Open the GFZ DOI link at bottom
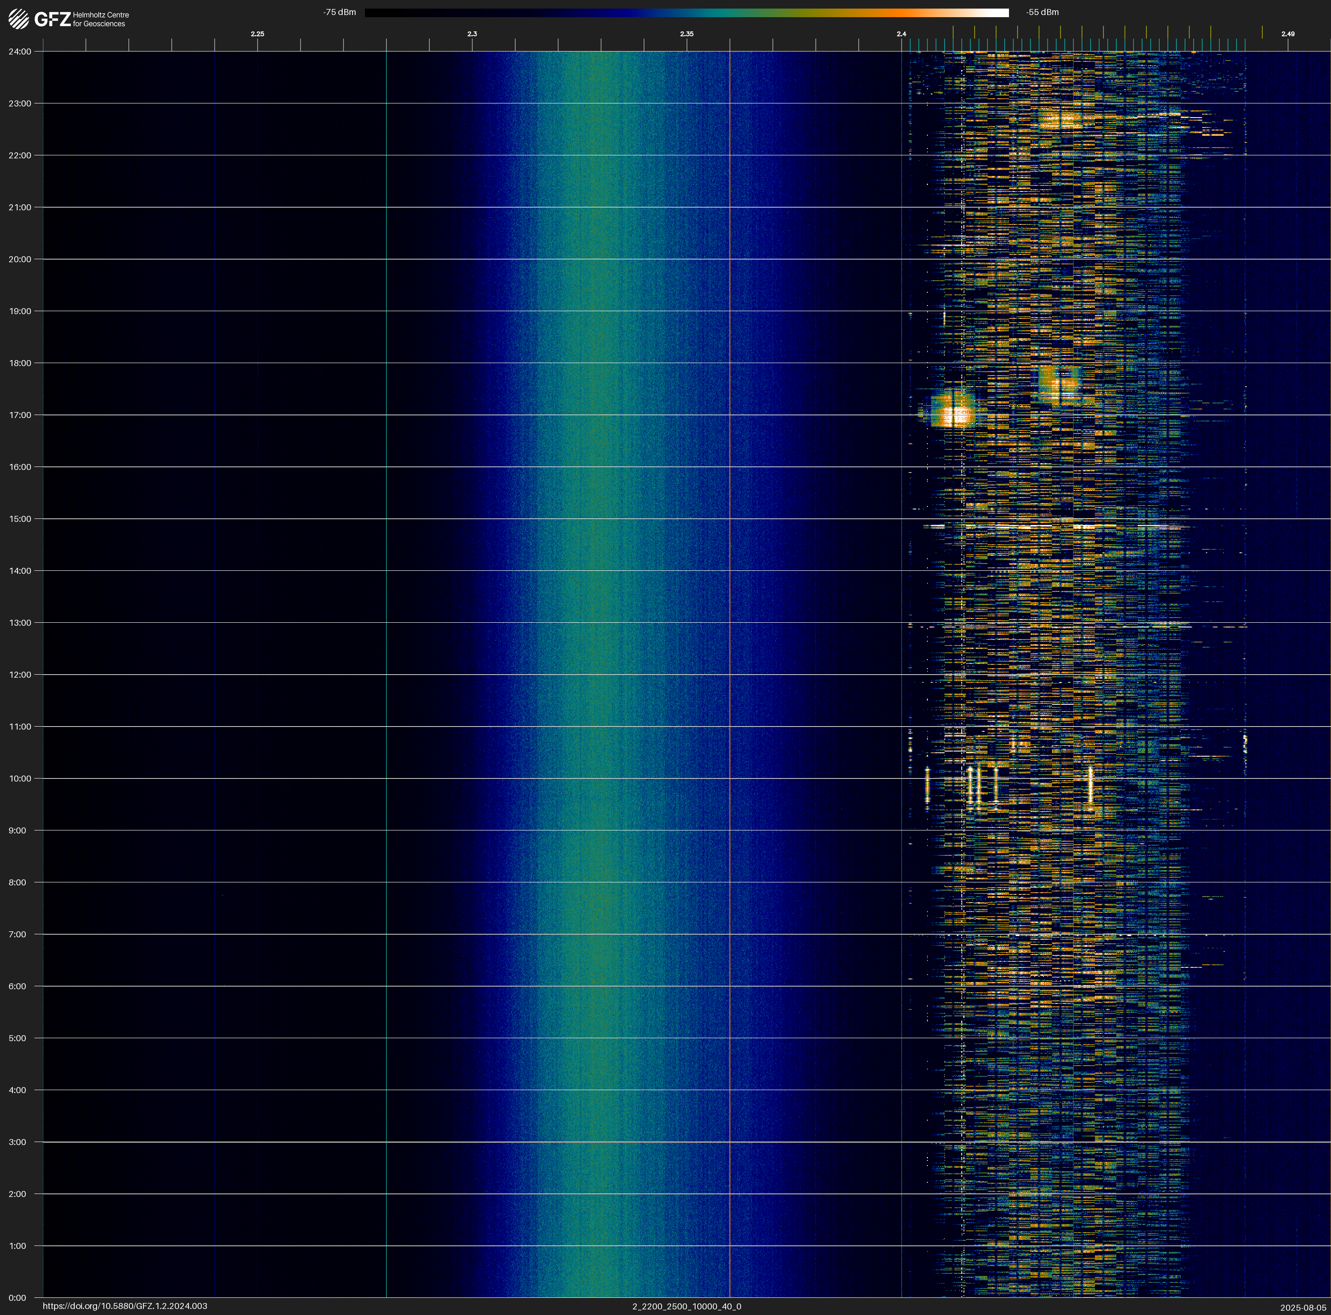This screenshot has height=1315, width=1331. pyautogui.click(x=125, y=1306)
